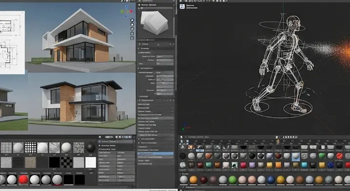Select the speckled noise texture swatch
The width and height of the screenshot is (350, 191).
pyautogui.click(x=79, y=148)
